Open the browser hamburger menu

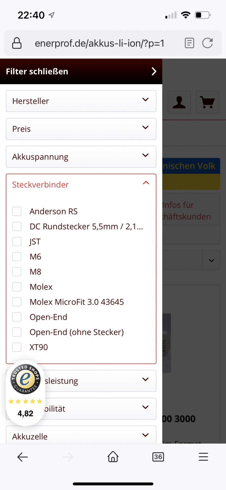point(203,457)
